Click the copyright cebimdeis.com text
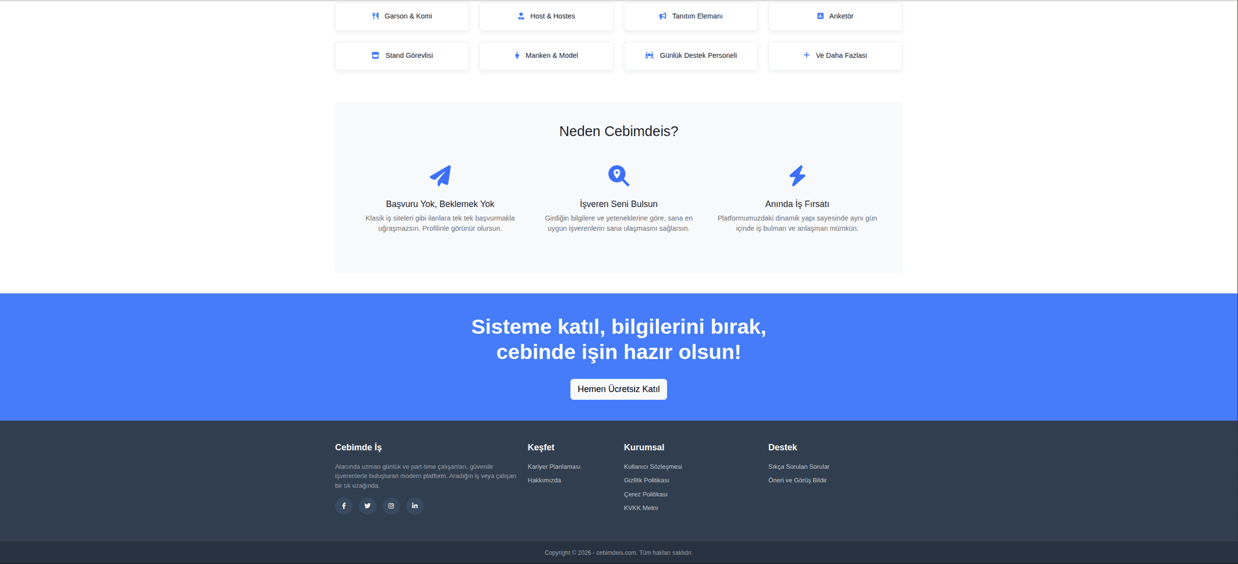The image size is (1238, 564). click(618, 553)
